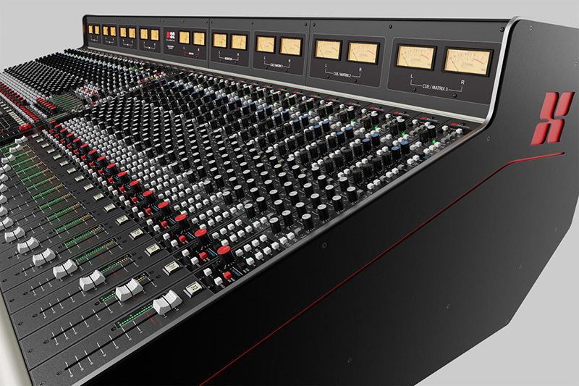
Task: Click the CUE/MATRIX 3 right VU meter
Action: click(x=467, y=62)
